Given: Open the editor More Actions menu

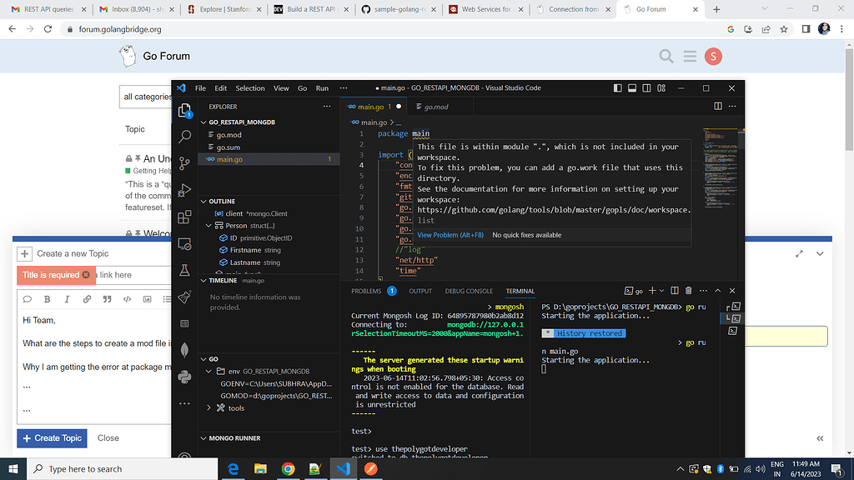Looking at the screenshot, I should pyautogui.click(x=732, y=106).
